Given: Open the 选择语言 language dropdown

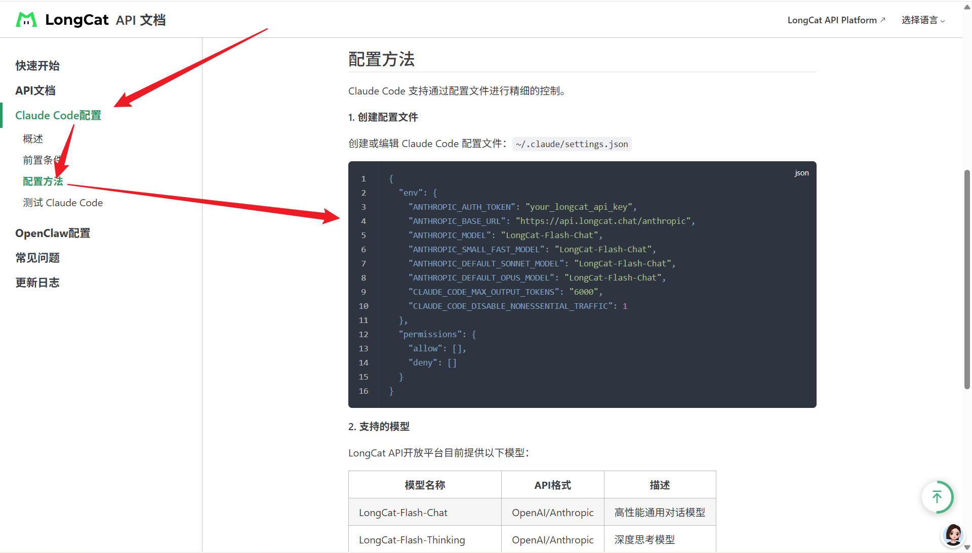Looking at the screenshot, I should point(923,20).
